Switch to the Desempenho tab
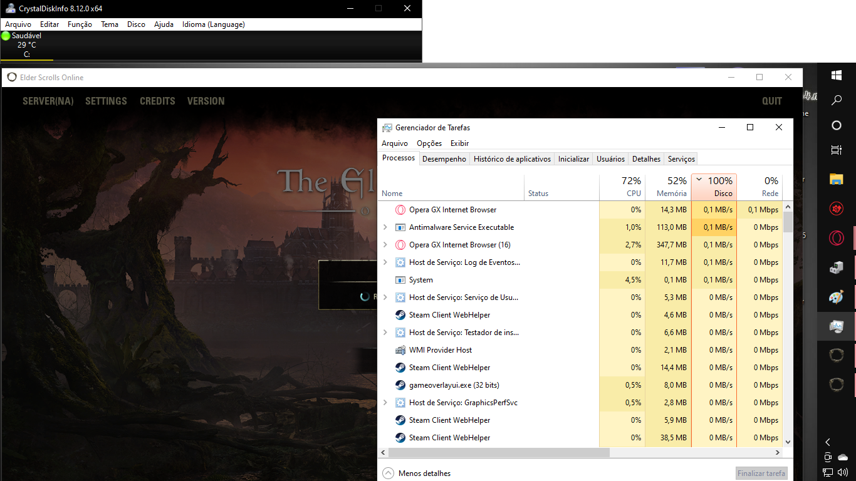Image resolution: width=856 pixels, height=481 pixels. 444,159
